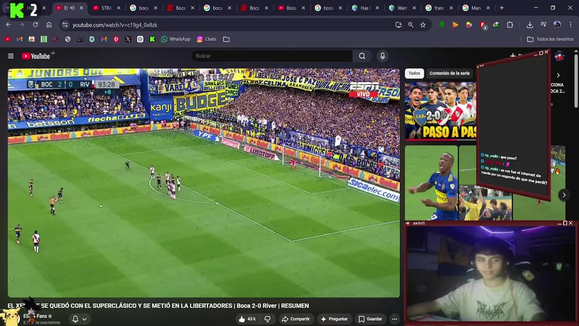Like the video (43 k)

pos(247,319)
